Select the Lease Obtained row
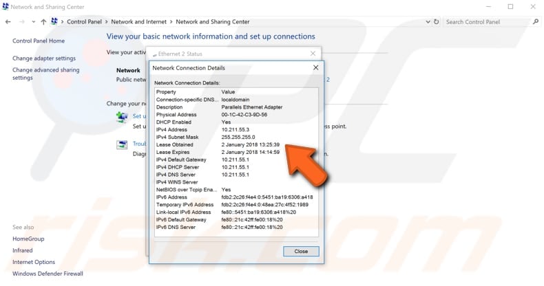The image size is (544, 286). click(236, 145)
